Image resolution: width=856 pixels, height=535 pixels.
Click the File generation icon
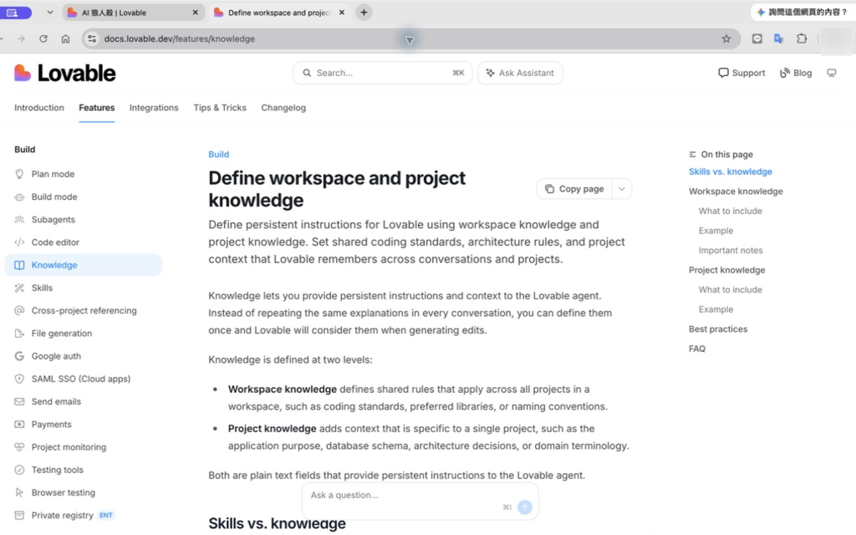(x=20, y=334)
